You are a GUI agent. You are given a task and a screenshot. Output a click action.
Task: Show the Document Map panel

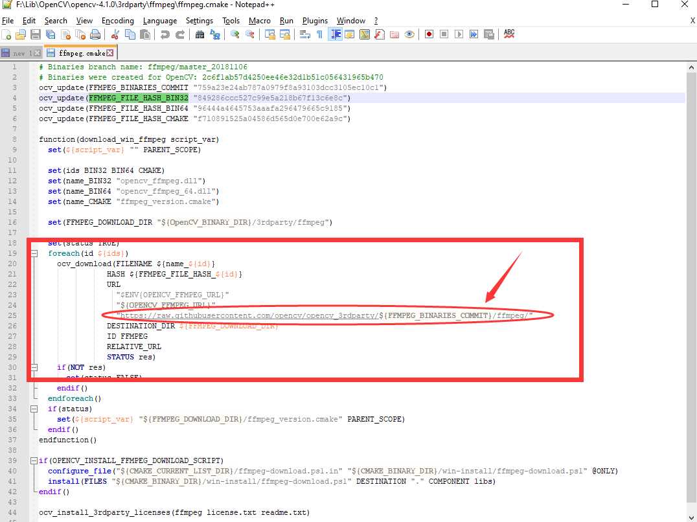(365, 35)
